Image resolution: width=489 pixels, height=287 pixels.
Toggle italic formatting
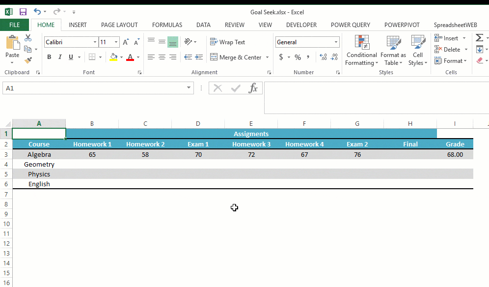[x=59, y=57]
